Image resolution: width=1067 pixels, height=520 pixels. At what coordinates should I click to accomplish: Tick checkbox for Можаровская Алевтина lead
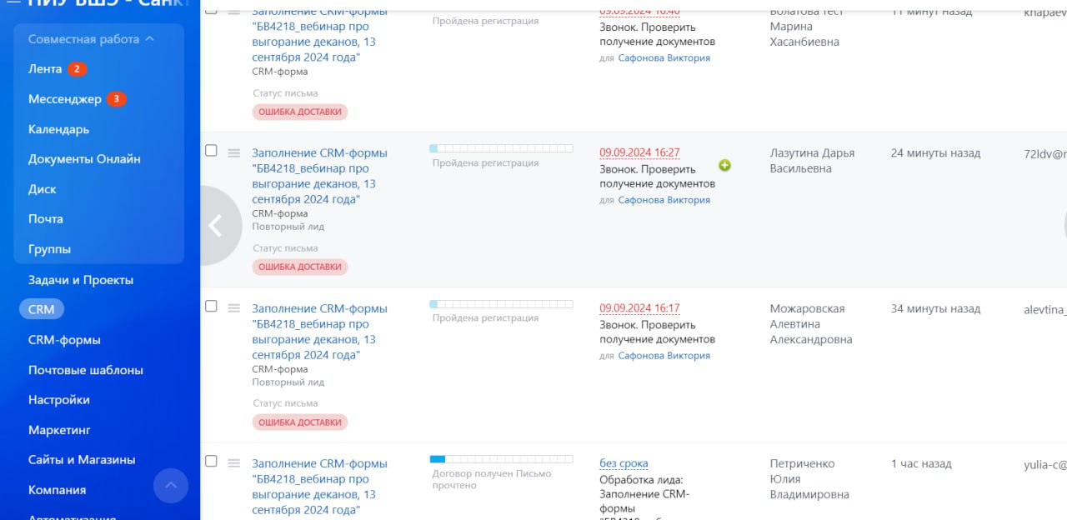pyautogui.click(x=211, y=306)
